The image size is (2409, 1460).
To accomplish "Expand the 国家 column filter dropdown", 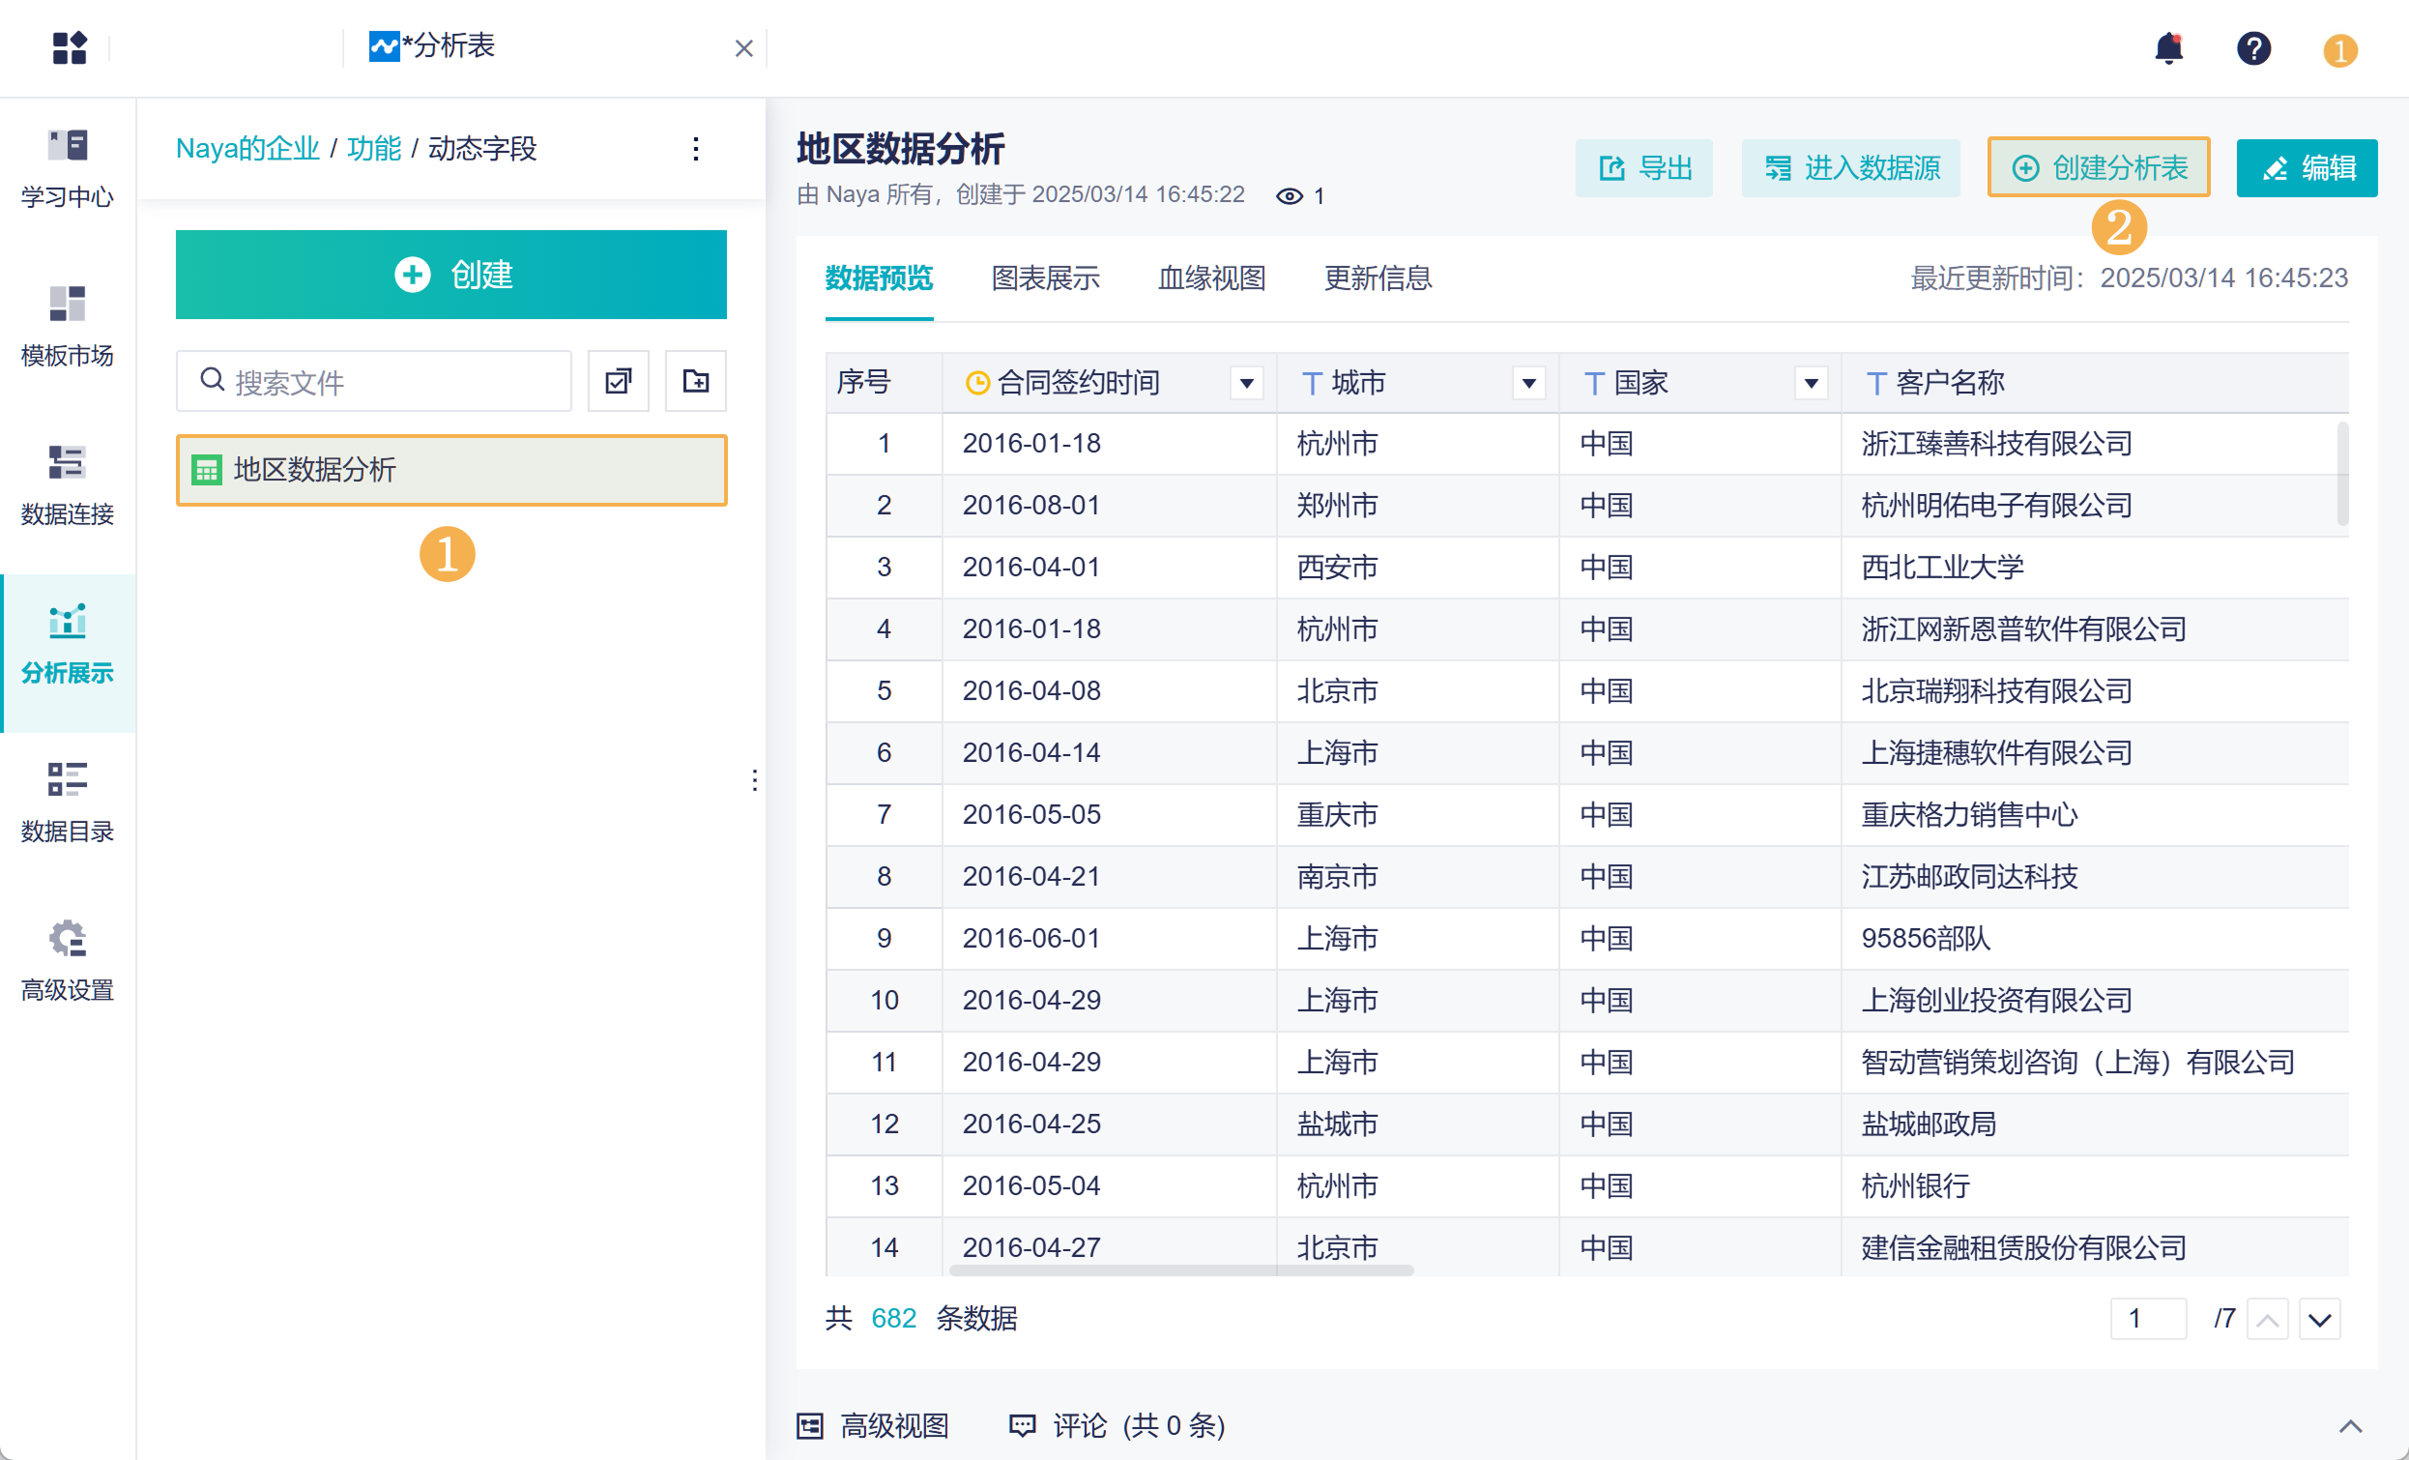I will point(1811,383).
